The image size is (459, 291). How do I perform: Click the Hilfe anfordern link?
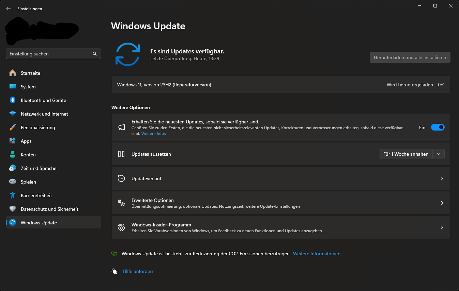point(138,271)
